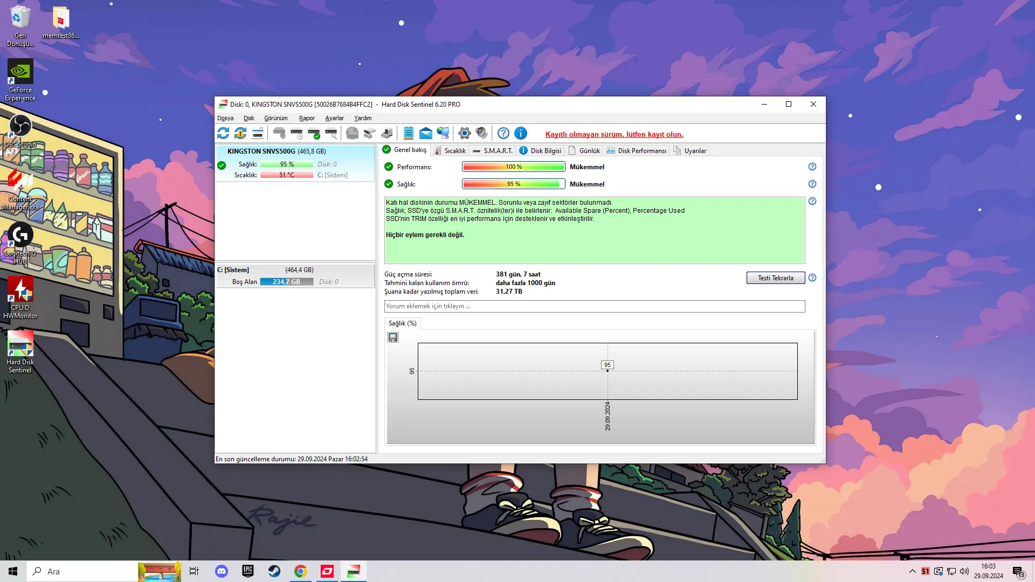This screenshot has height=582, width=1035.
Task: Click the blue info toolbar icon
Action: tap(520, 133)
